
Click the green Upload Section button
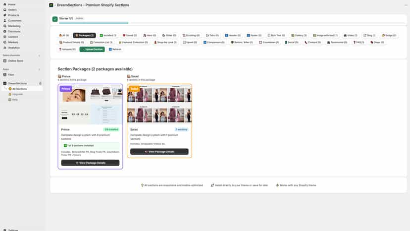tap(92, 49)
